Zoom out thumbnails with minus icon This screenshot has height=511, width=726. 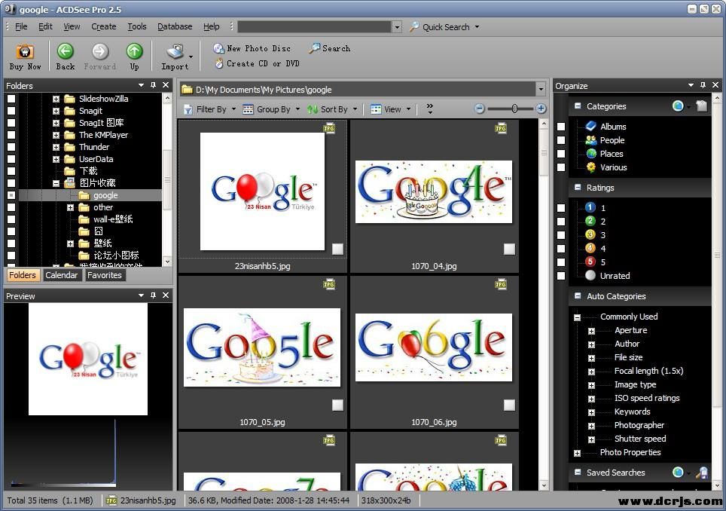click(480, 109)
